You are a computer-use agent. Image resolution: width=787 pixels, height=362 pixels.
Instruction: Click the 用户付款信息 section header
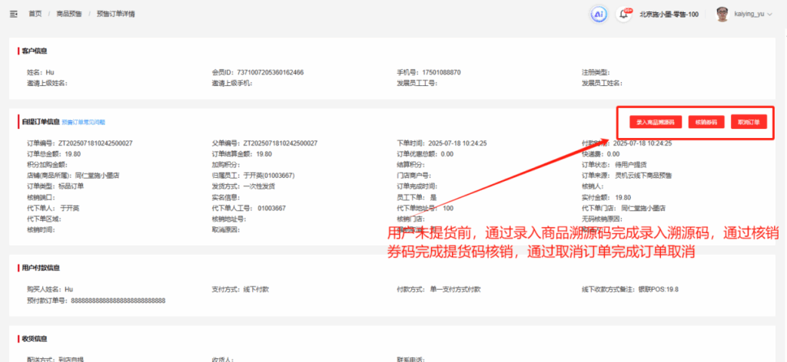[x=40, y=268]
